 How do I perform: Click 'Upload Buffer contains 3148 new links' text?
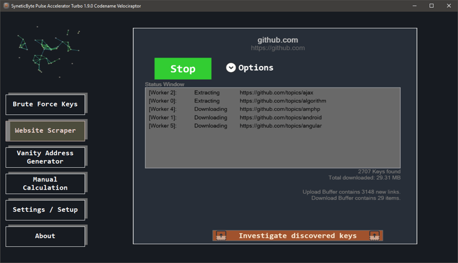pos(351,192)
